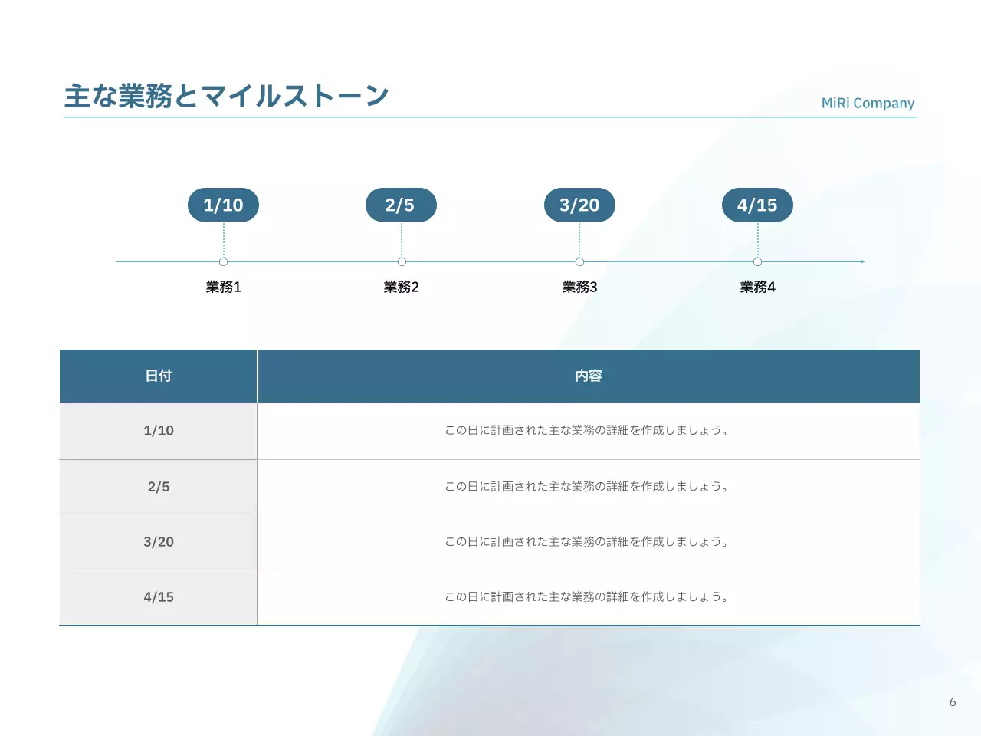The image size is (981, 736).
Task: Click the 4/15 milestone badge
Action: [757, 205]
